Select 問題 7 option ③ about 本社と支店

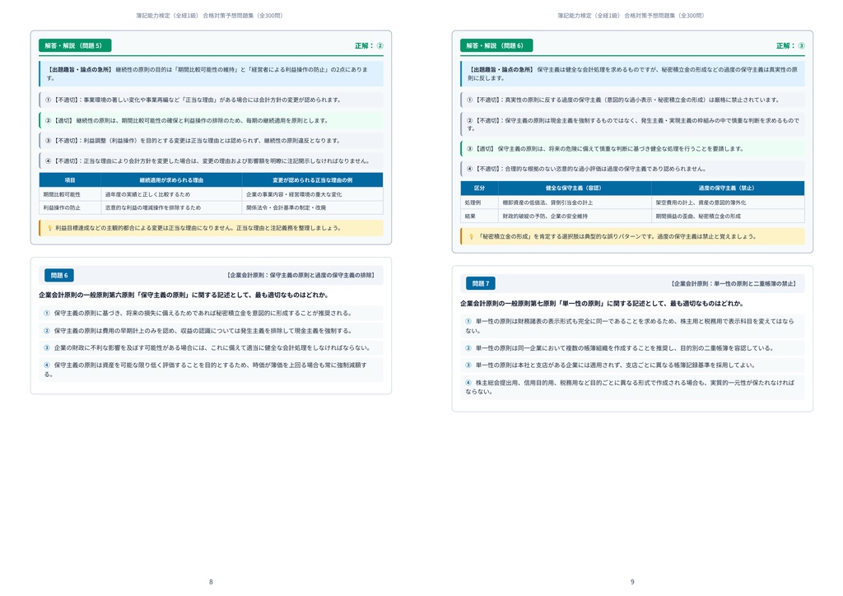pos(632,365)
